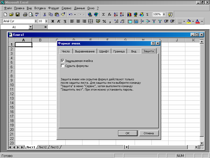Click in the formula bar input
This screenshot has width=210, height=158.
129,27
